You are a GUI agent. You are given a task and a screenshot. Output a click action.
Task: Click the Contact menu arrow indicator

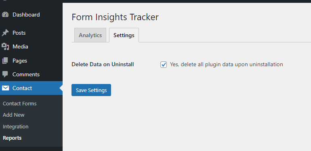pos(61,88)
